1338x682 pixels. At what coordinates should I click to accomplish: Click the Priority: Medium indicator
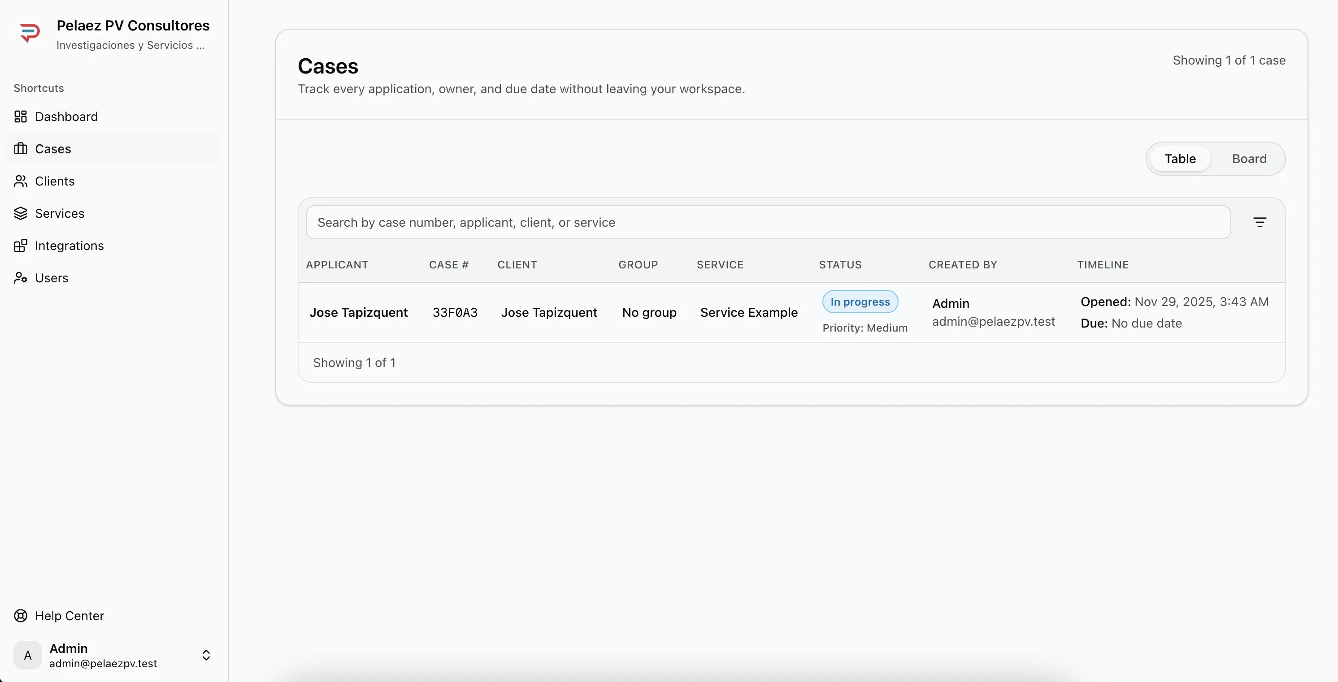tap(865, 328)
